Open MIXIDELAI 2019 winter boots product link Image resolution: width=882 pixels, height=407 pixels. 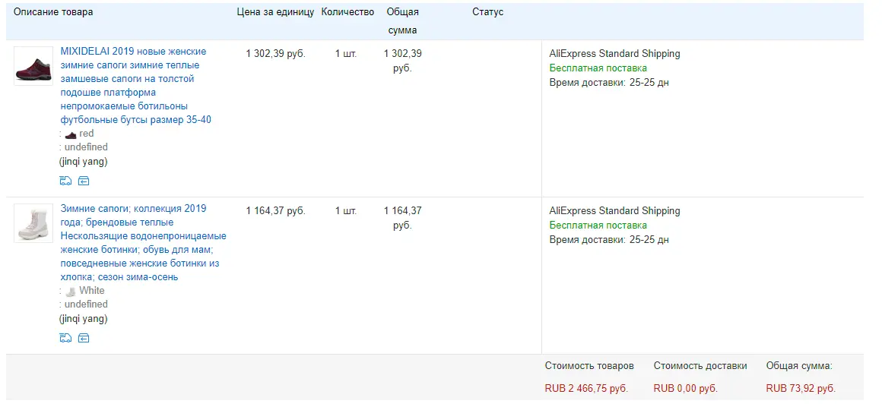[x=135, y=85]
